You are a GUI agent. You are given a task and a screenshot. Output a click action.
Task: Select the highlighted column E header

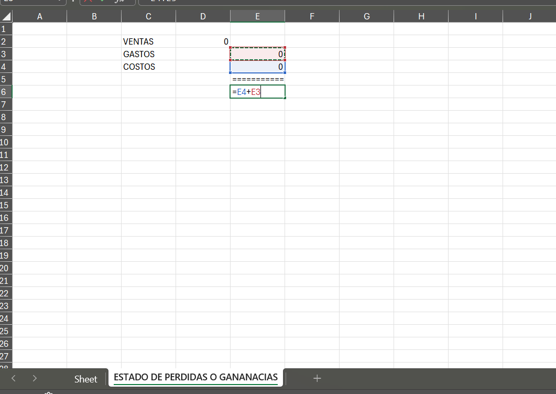point(257,16)
